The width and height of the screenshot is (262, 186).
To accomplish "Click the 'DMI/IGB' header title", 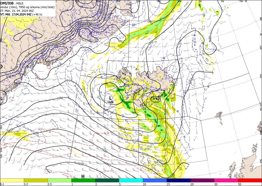I will click(7, 3).
